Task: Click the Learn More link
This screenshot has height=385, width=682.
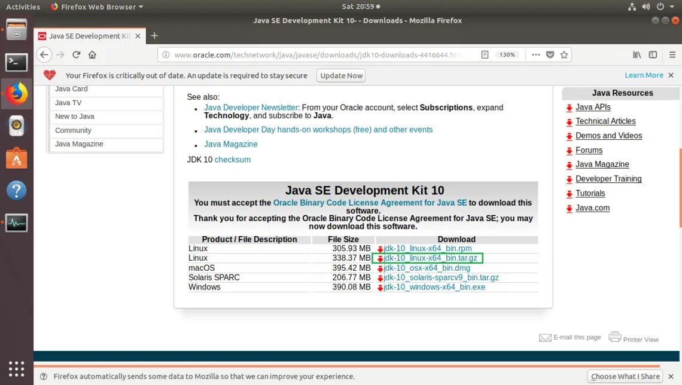Action: tap(644, 75)
